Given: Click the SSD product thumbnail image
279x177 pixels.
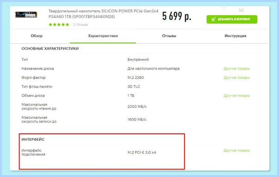Looking at the screenshot, I should tap(26, 14).
